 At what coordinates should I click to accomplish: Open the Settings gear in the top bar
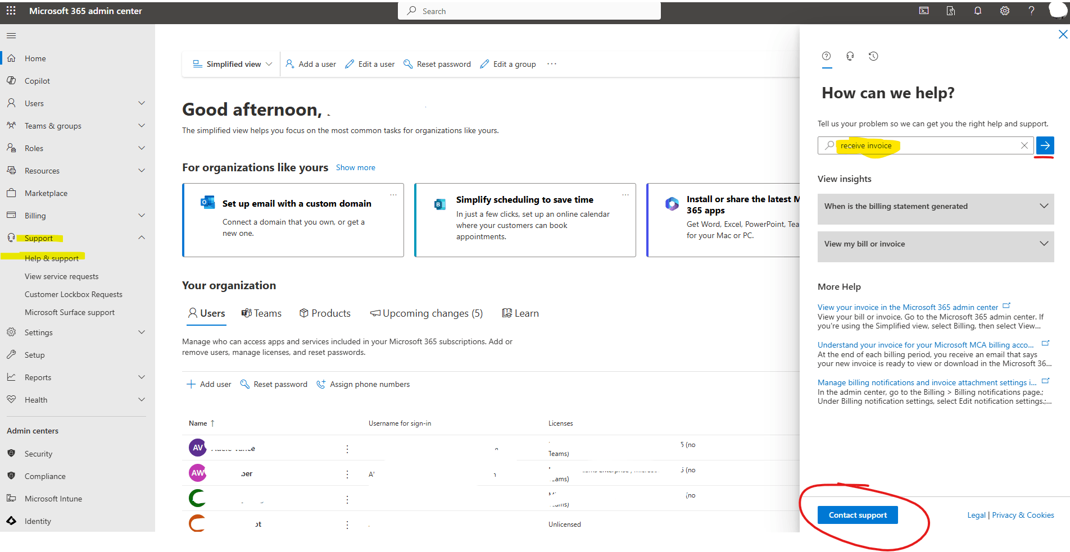click(1004, 11)
